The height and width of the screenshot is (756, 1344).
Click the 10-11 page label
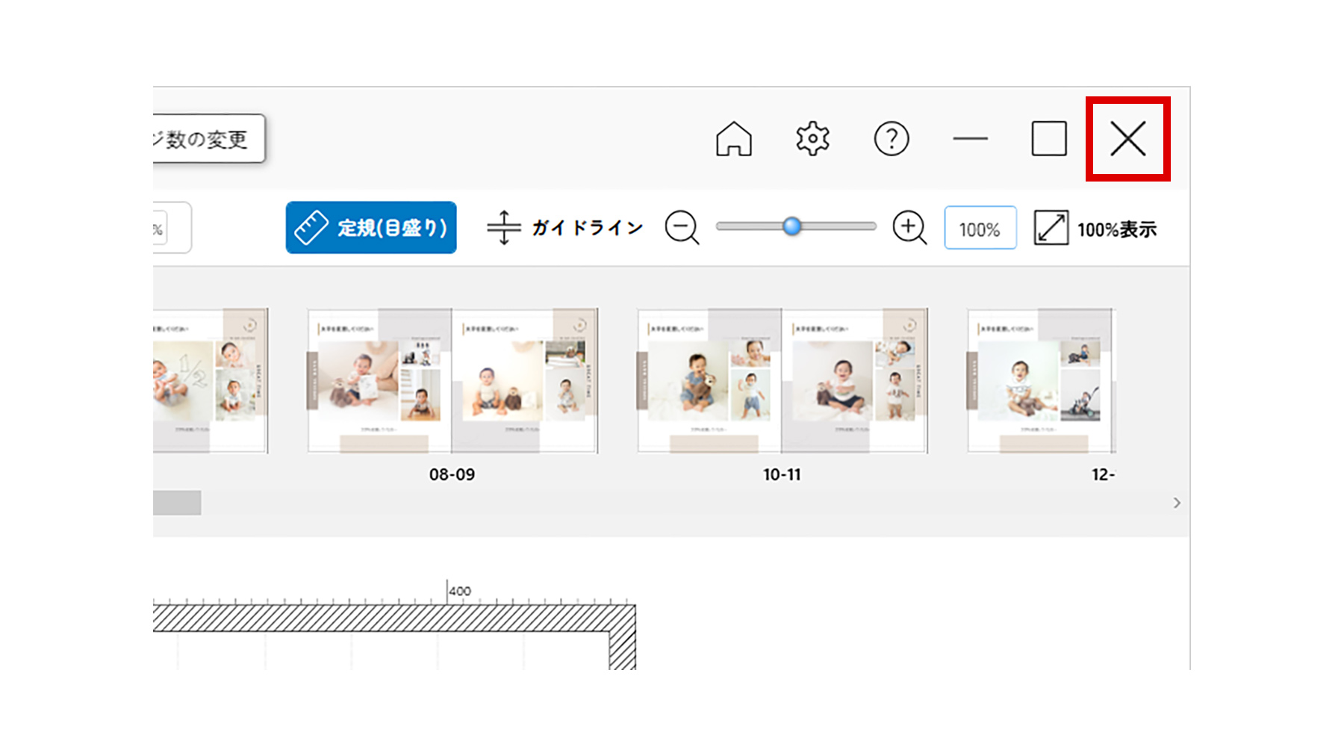[x=782, y=474]
